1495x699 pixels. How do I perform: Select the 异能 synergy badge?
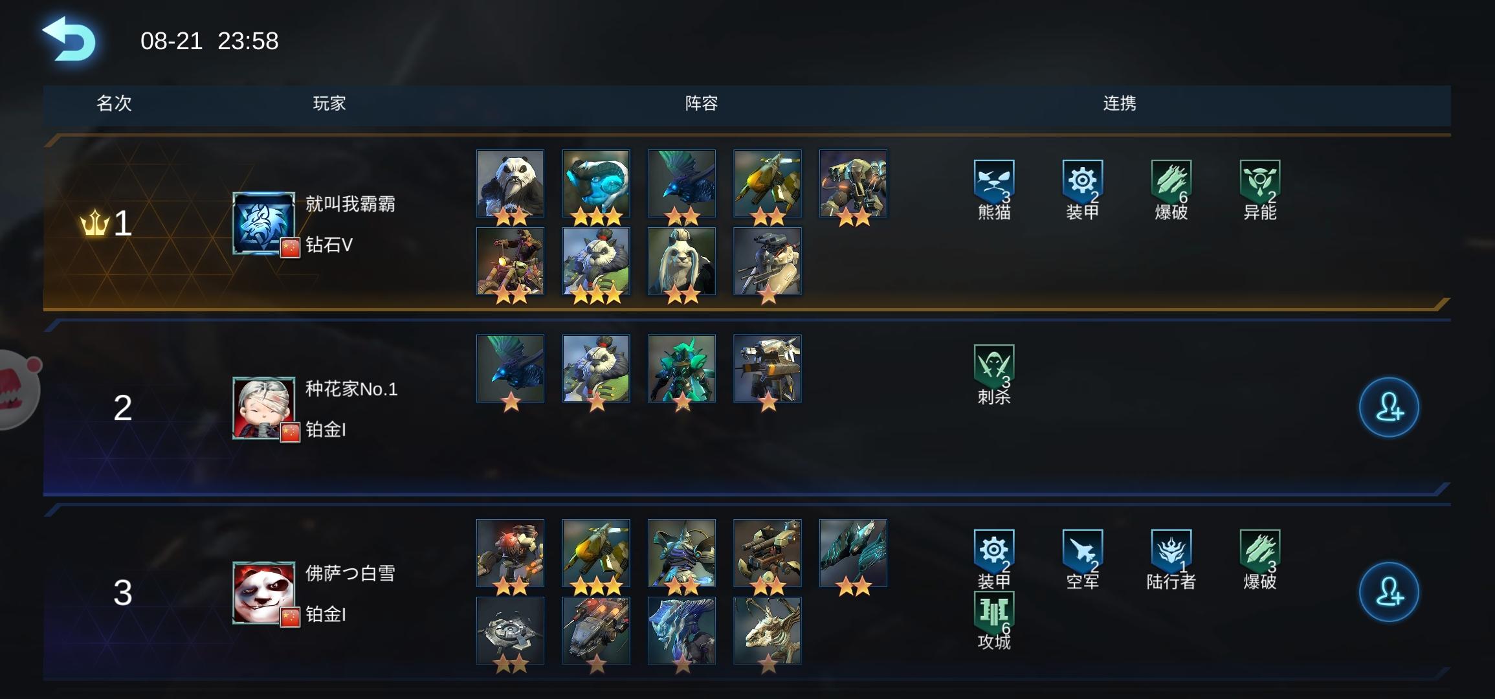(x=1259, y=190)
